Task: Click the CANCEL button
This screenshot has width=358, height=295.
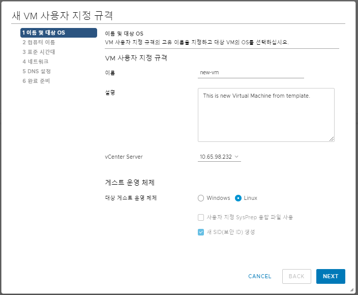Action: [x=259, y=276]
